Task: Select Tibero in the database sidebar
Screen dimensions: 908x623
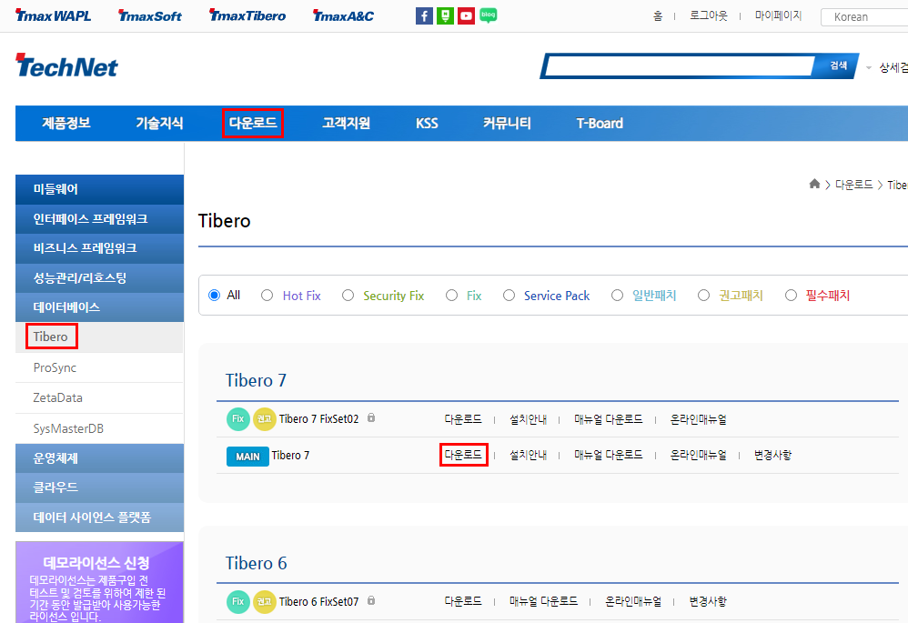Action: pos(50,337)
